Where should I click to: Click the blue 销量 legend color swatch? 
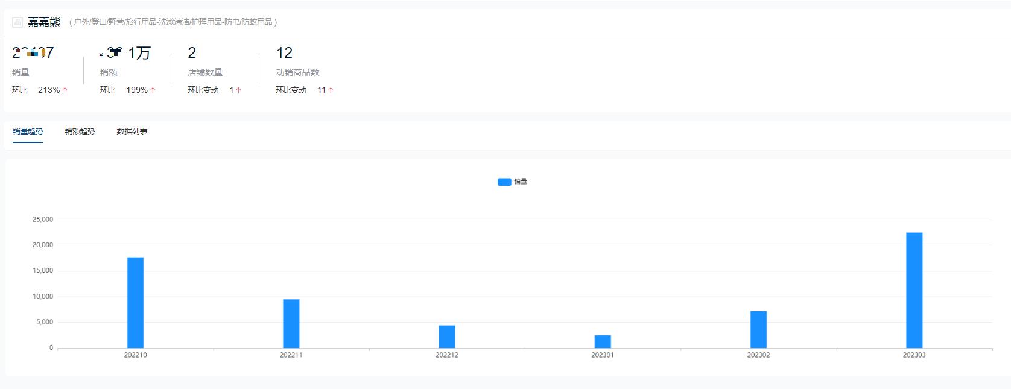click(x=504, y=182)
